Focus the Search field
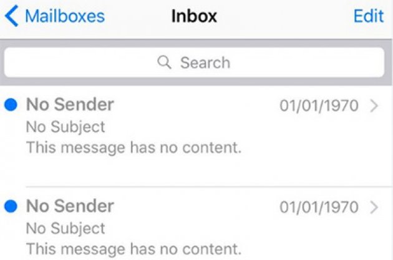Screen dimensions: 393x260 [194, 62]
